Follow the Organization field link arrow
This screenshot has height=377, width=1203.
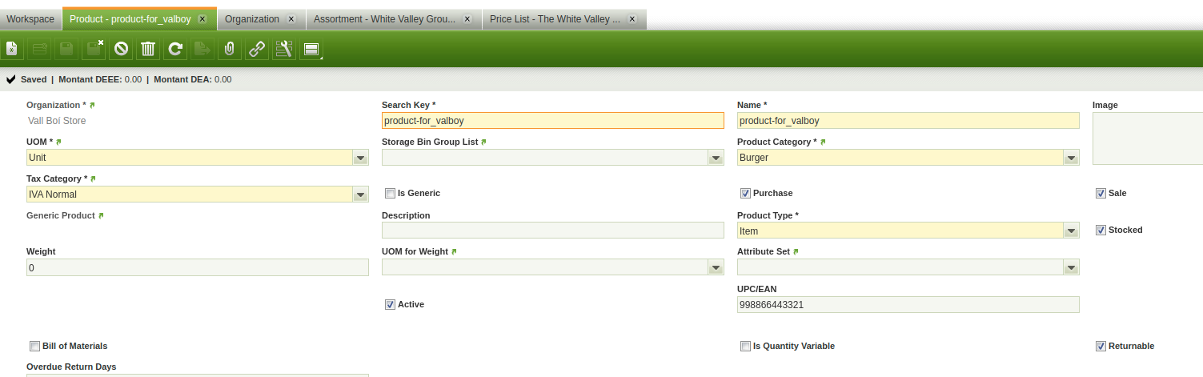click(92, 105)
